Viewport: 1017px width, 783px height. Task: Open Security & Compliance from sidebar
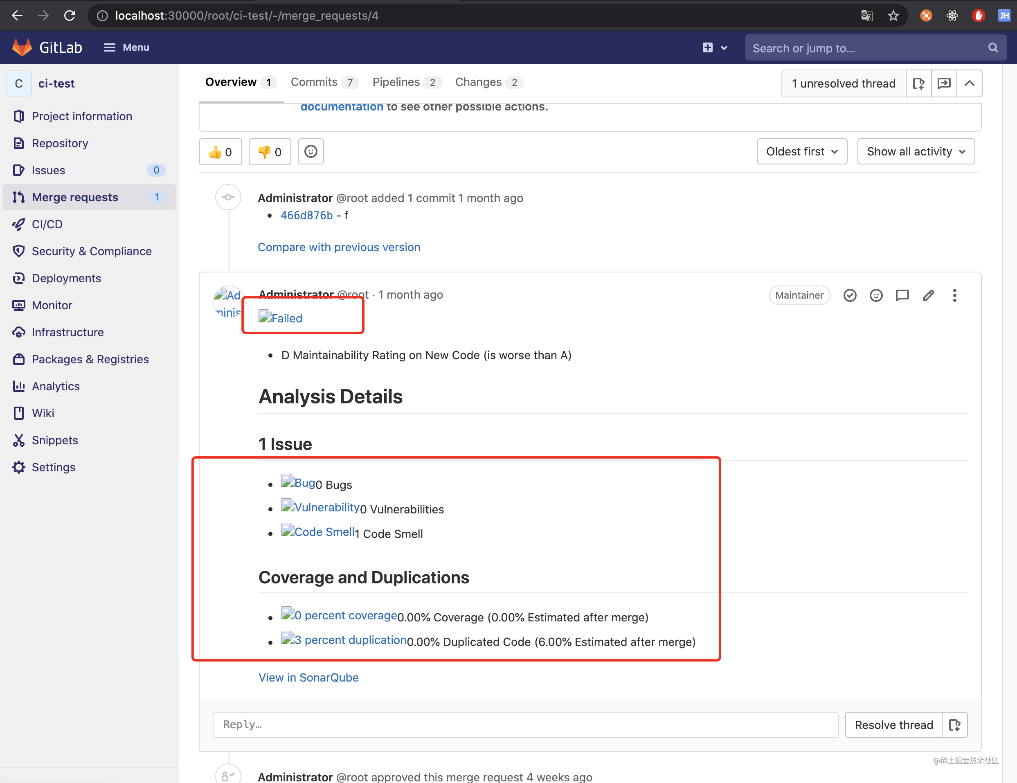click(19, 251)
